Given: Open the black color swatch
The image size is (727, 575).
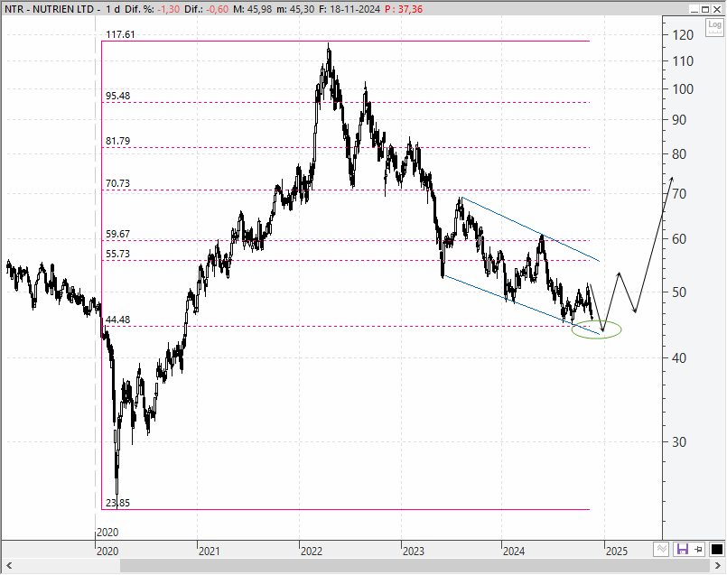Looking at the screenshot, I should click(x=717, y=550).
